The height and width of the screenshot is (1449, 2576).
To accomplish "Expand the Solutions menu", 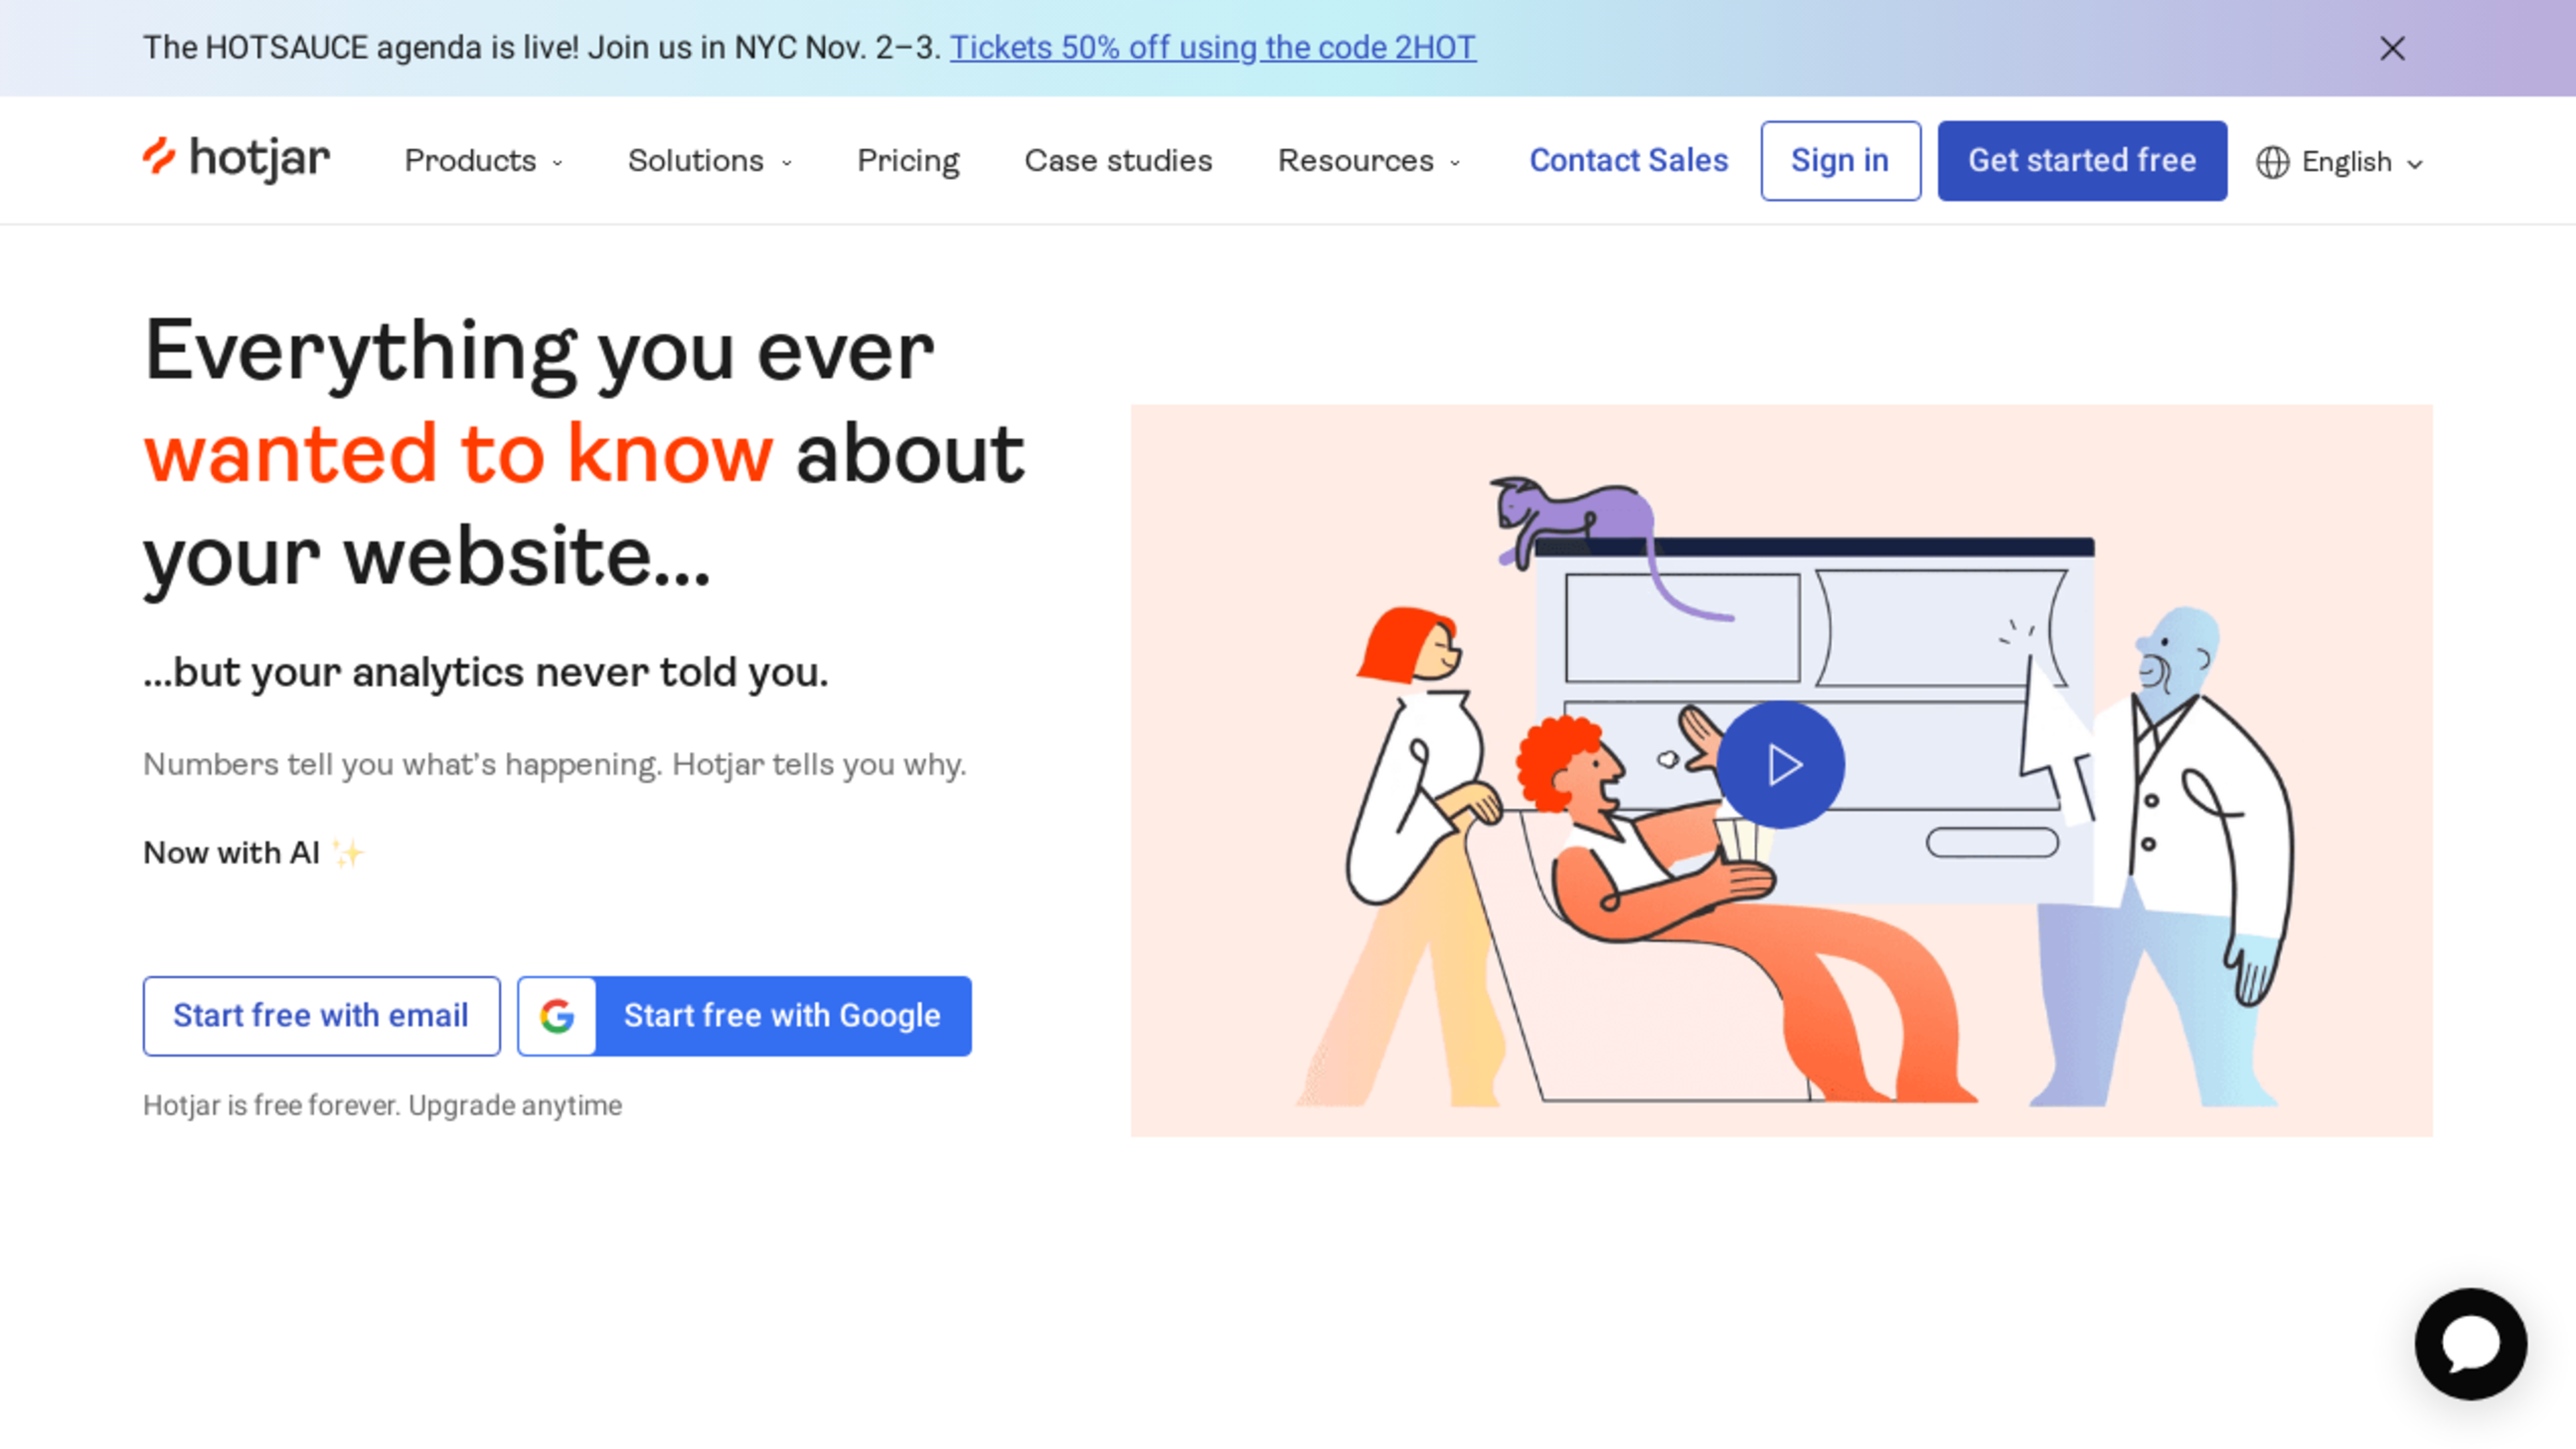I will click(710, 161).
